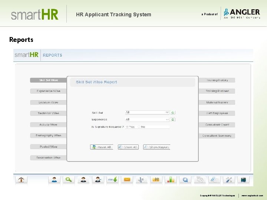The width and height of the screenshot is (267, 200).
Task: Open Training Planned report
Action: coord(217,91)
